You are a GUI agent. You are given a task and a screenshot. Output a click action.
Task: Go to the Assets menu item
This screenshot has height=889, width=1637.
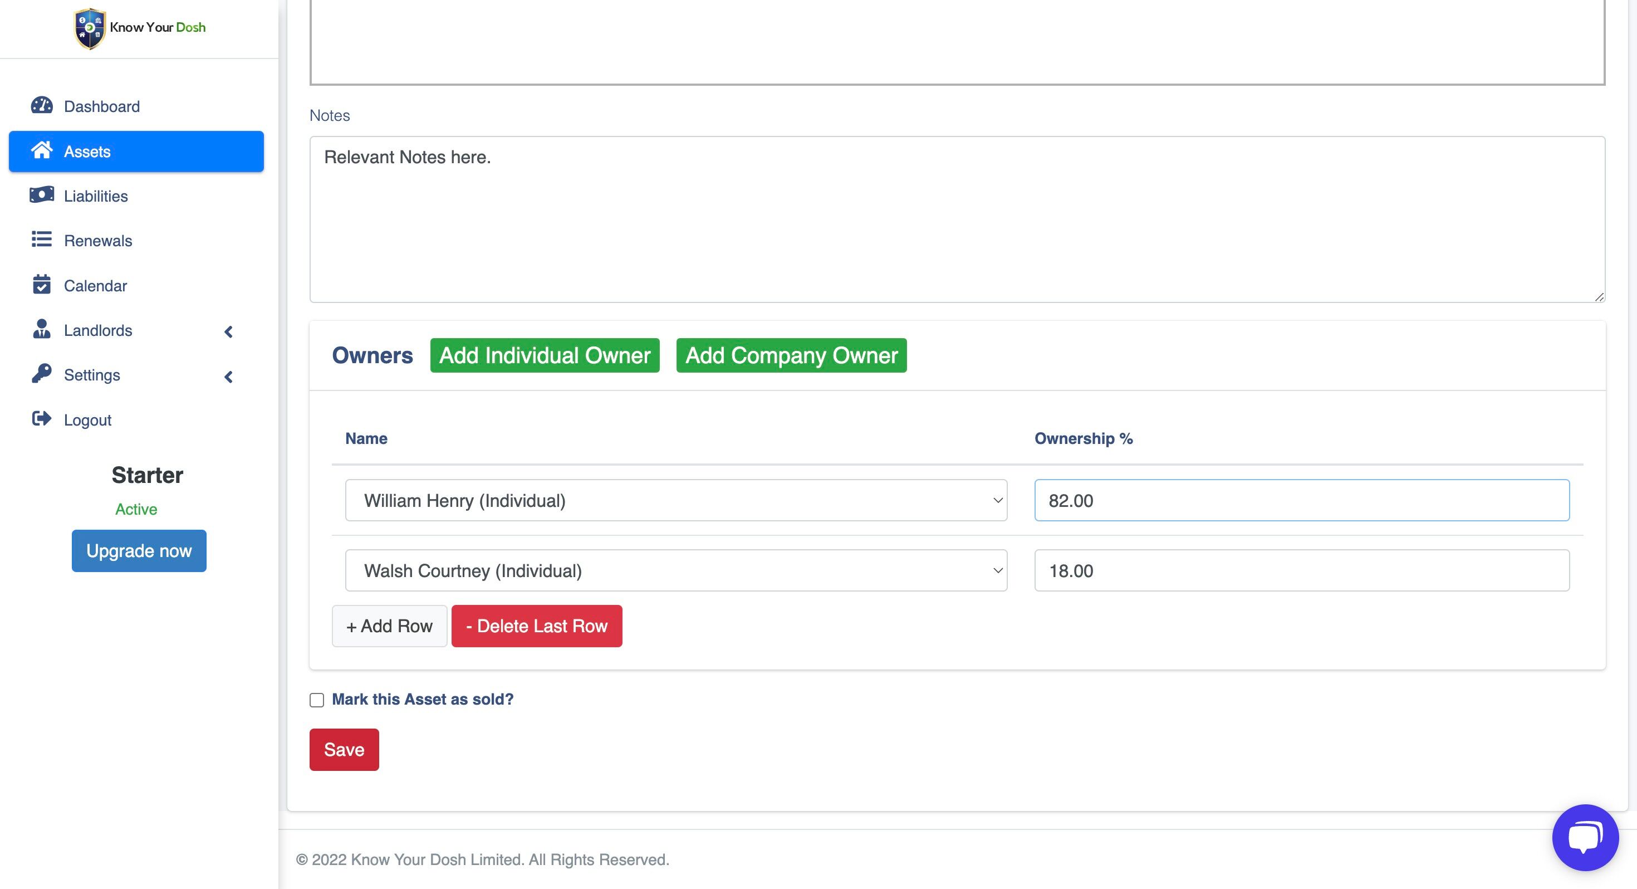point(136,152)
